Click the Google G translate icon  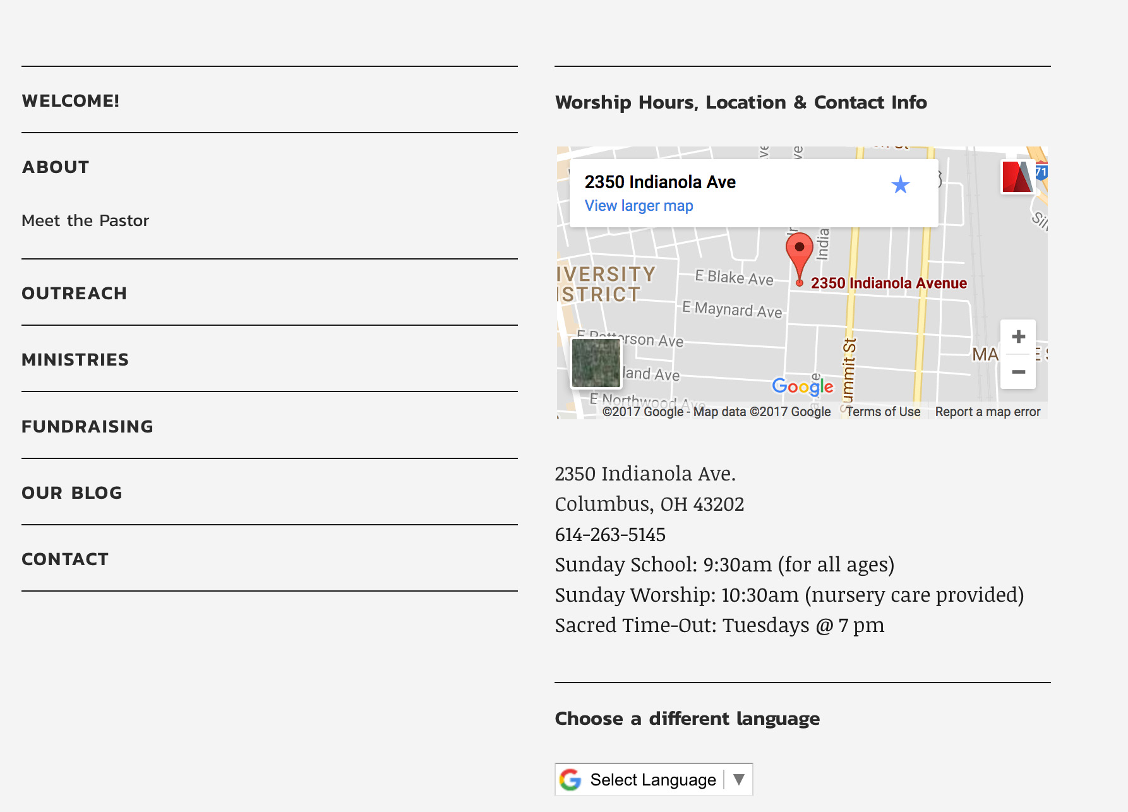570,780
